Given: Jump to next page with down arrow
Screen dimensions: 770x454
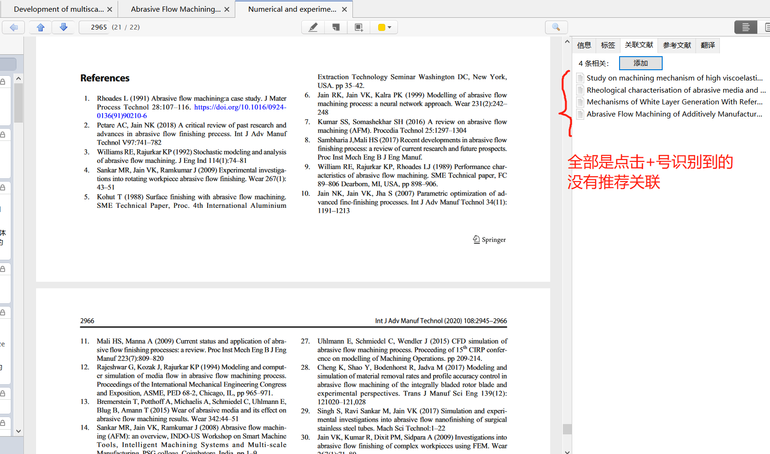Looking at the screenshot, I should point(64,27).
